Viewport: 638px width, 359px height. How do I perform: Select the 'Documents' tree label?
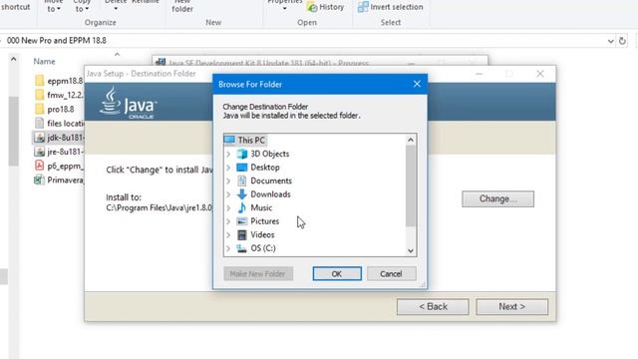point(271,180)
